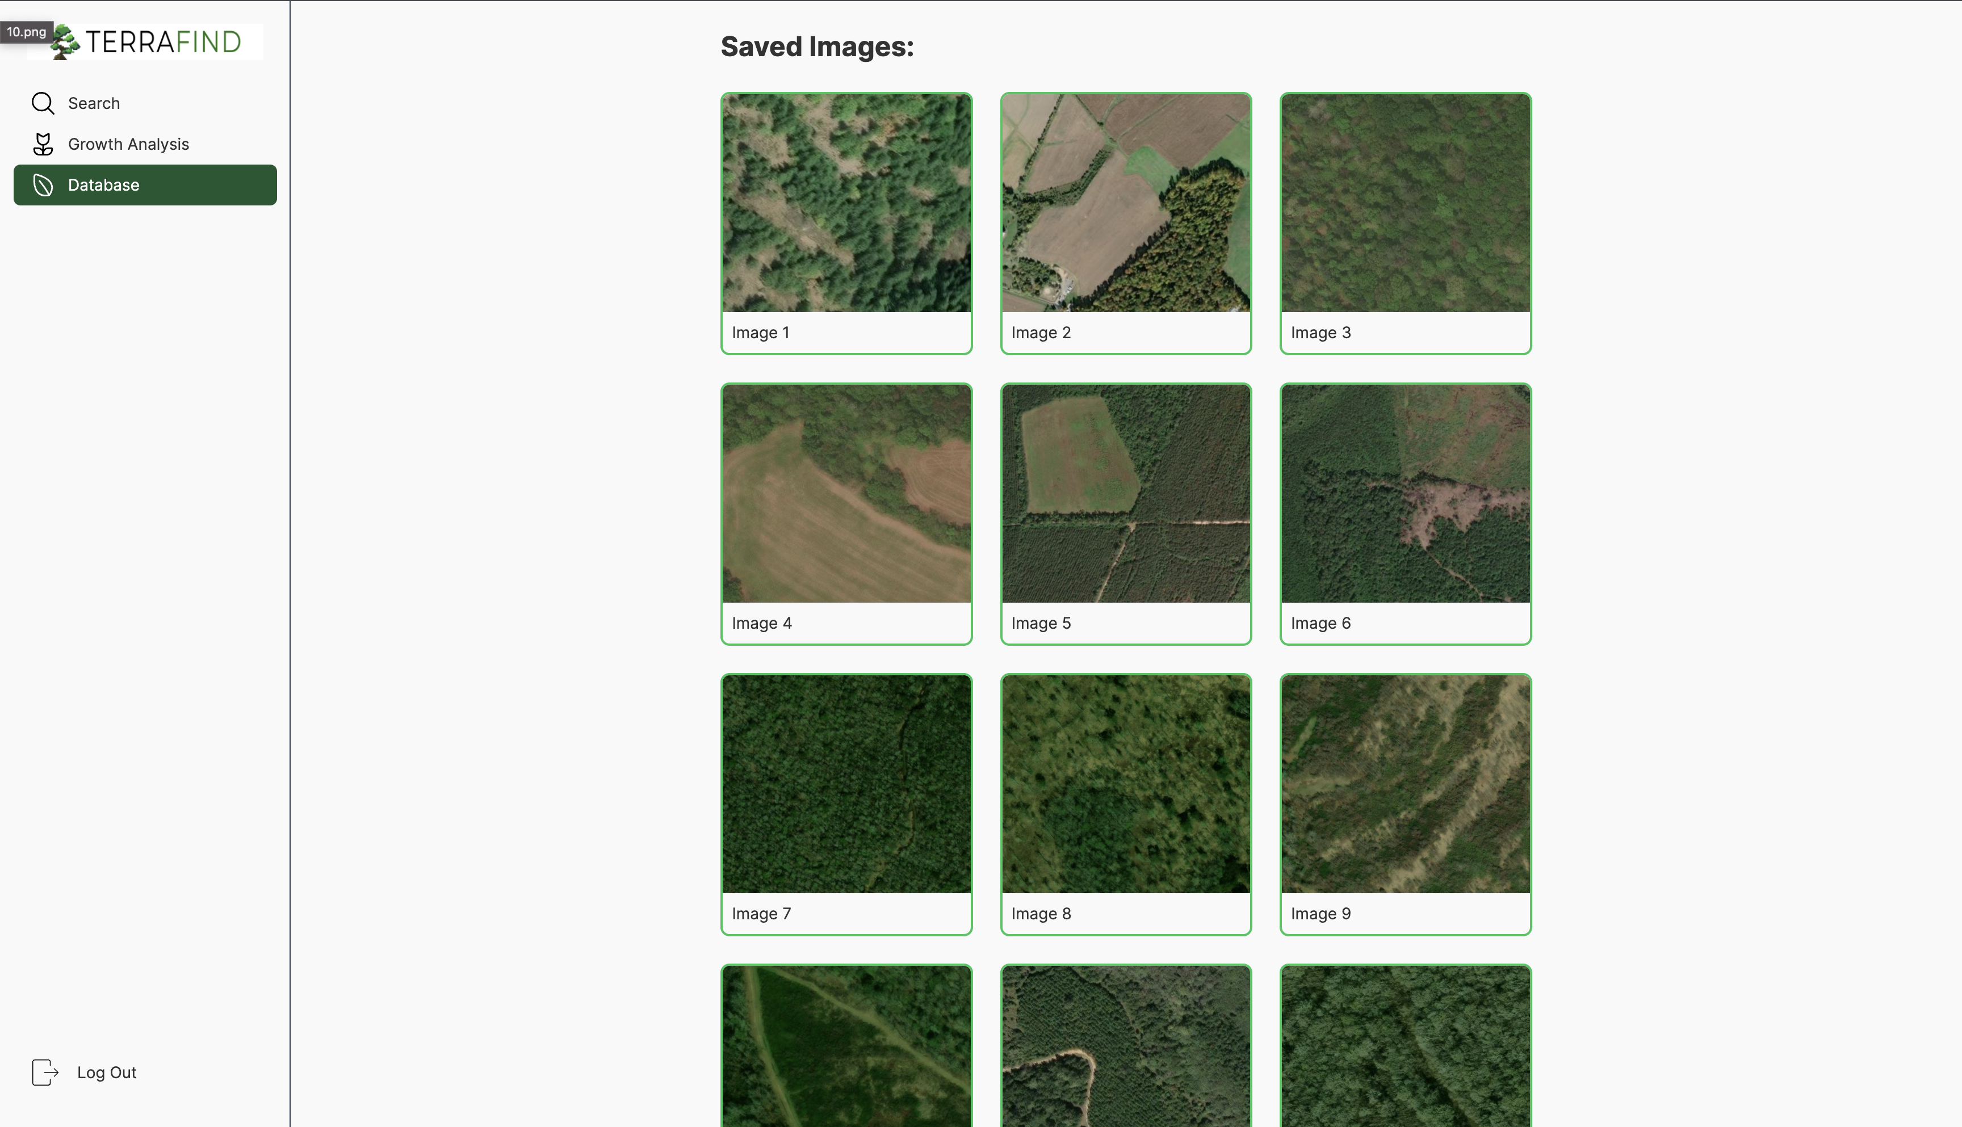The width and height of the screenshot is (1962, 1127).
Task: Click the Image 7 dense forest thumbnail
Action: pyautogui.click(x=846, y=783)
